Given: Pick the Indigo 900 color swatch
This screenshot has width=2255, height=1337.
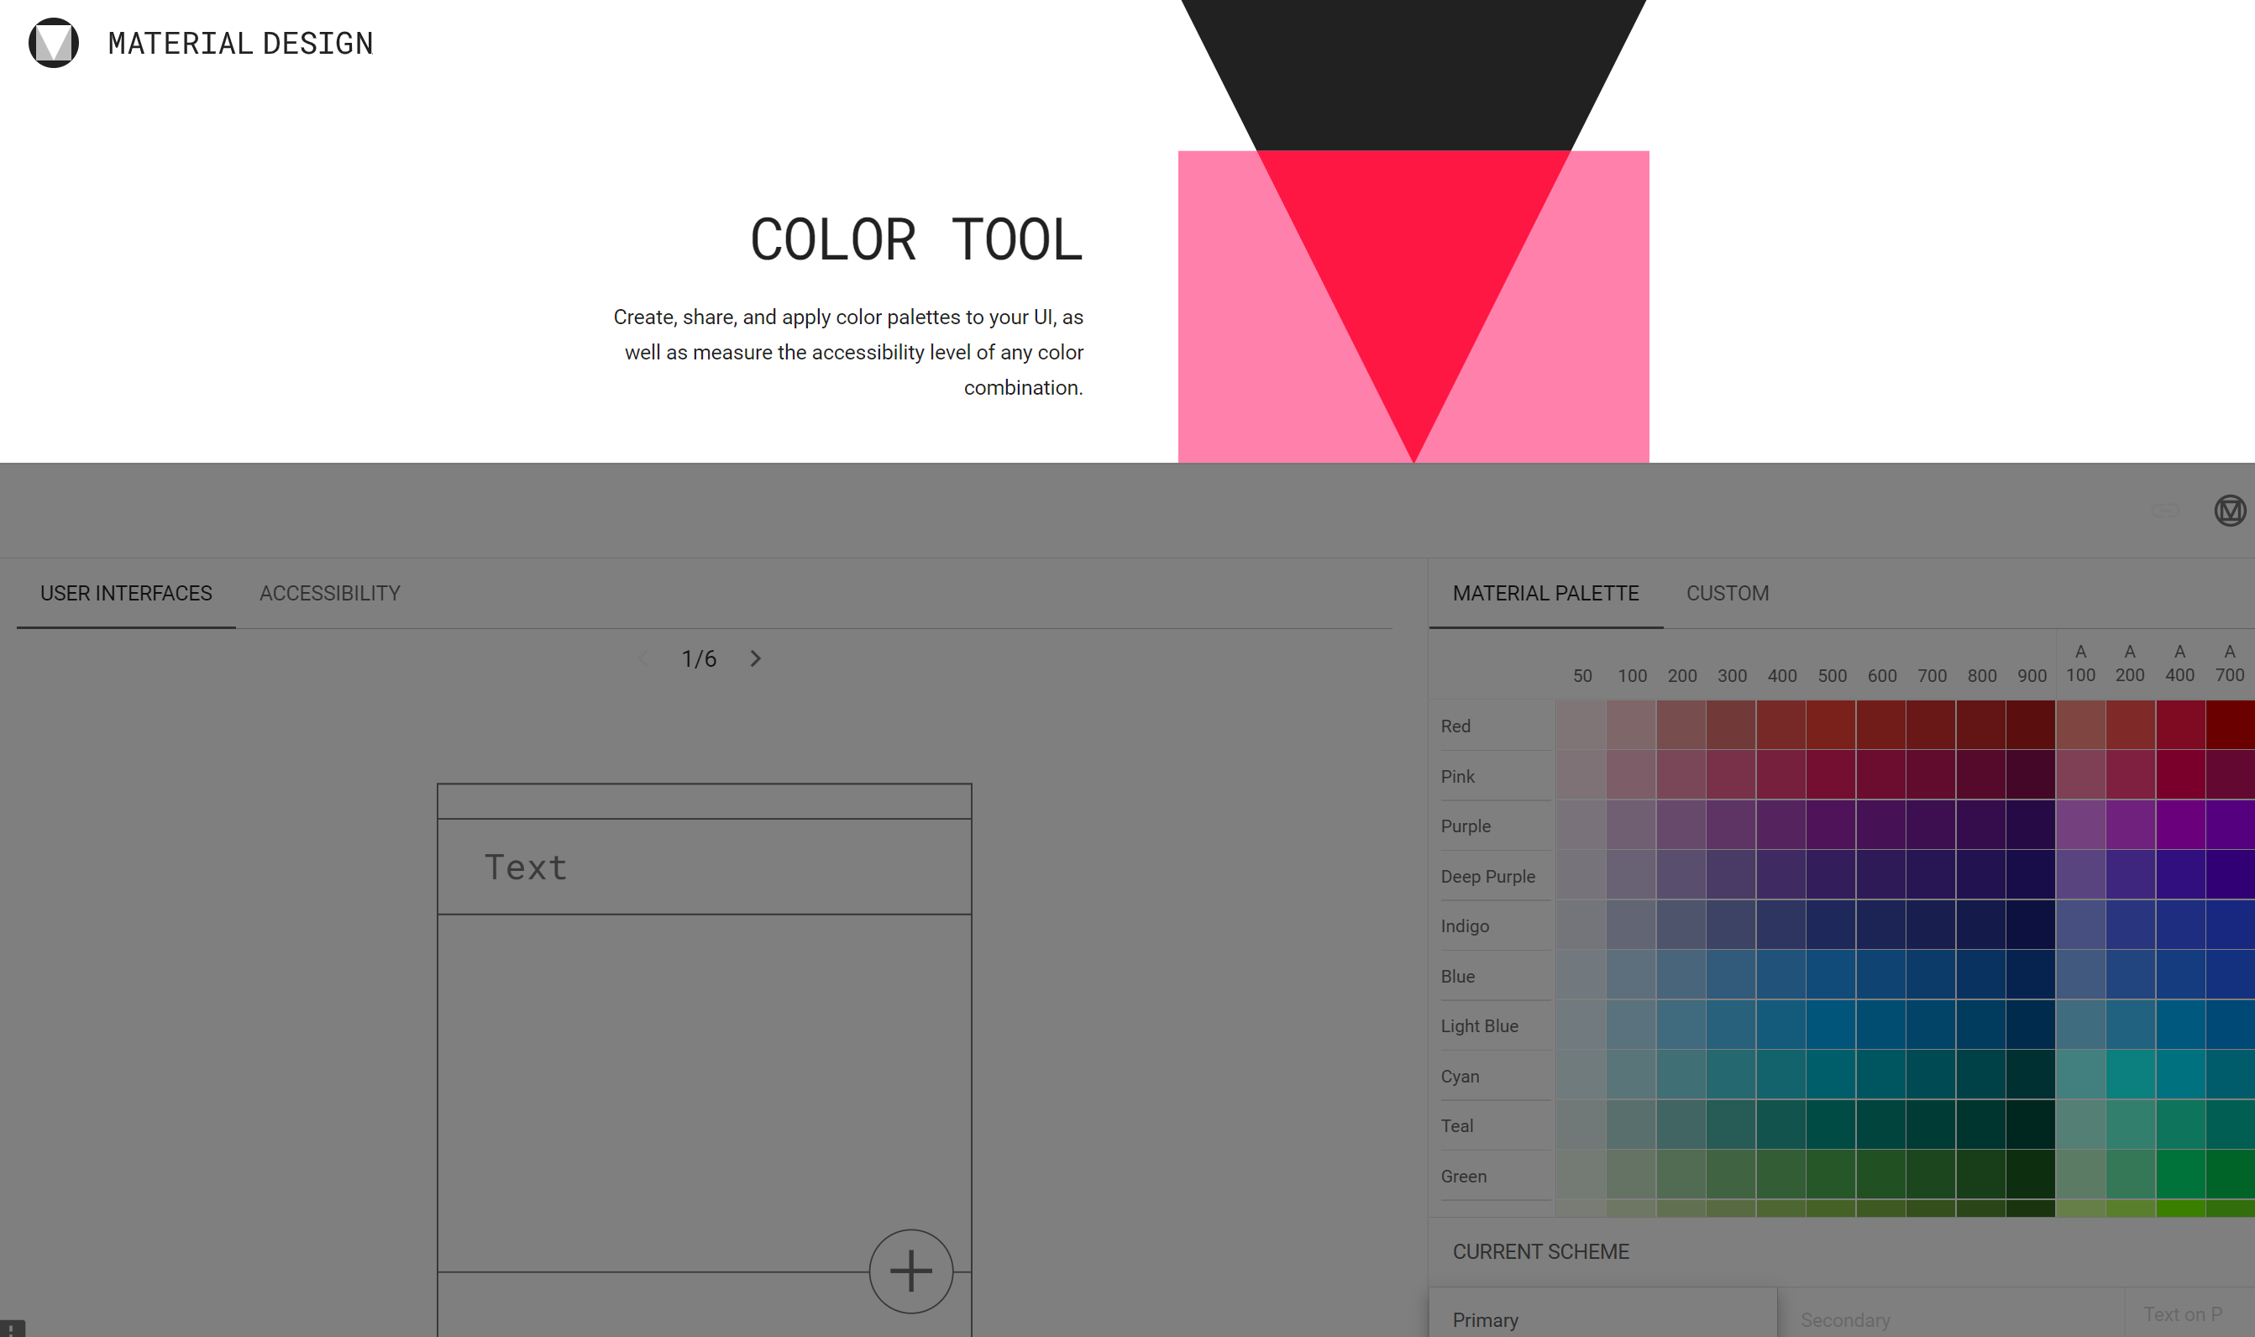Looking at the screenshot, I should tap(2031, 925).
